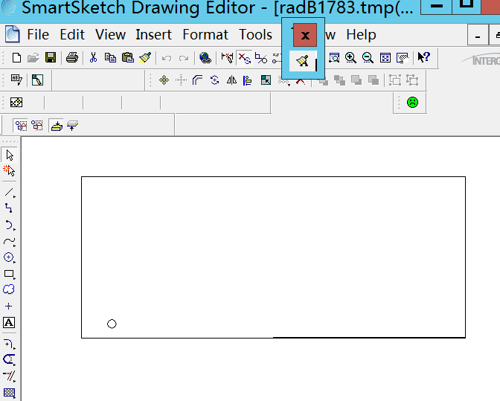The image size is (500, 401).
Task: Click the What's This help pointer
Action: coord(424,57)
